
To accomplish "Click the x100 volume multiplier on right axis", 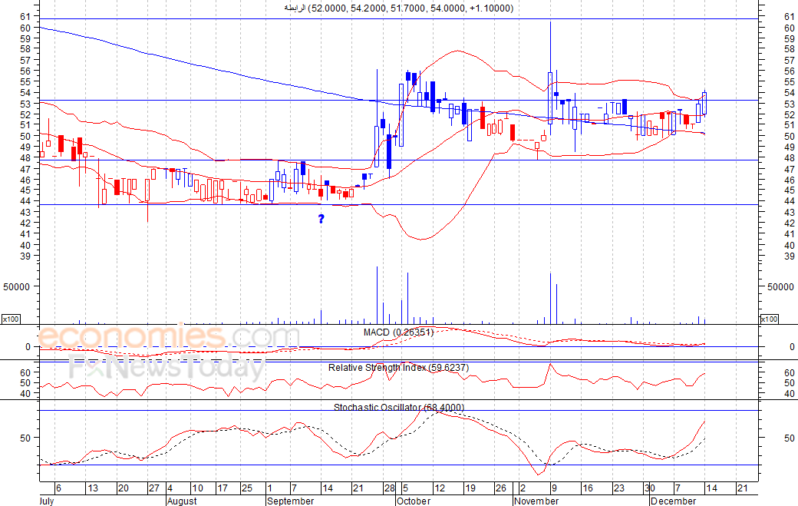I will coord(769,319).
